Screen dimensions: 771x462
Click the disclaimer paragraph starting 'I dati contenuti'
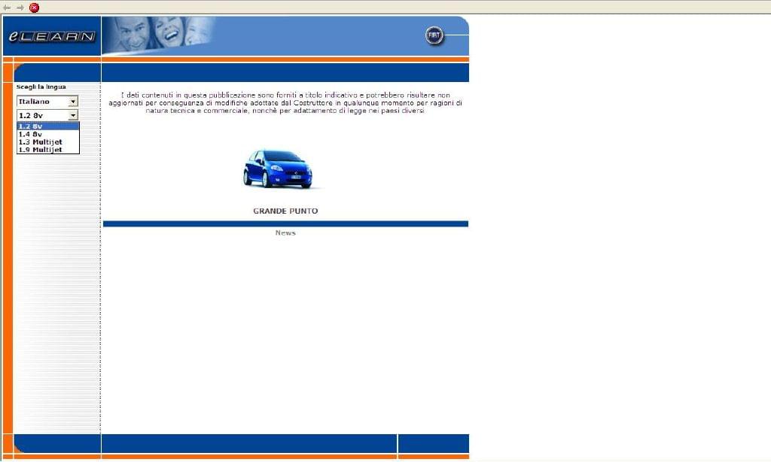pos(285,103)
